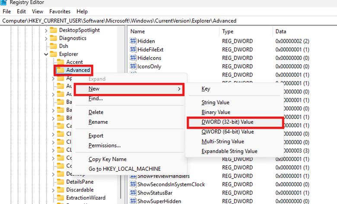The image size is (337, 204).
Task: Click the HideIcons value icon
Action: (133, 58)
